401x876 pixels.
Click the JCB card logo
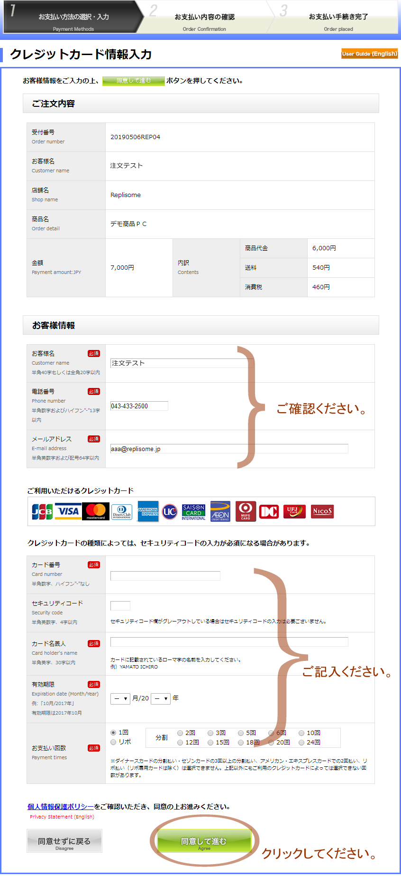tap(42, 511)
